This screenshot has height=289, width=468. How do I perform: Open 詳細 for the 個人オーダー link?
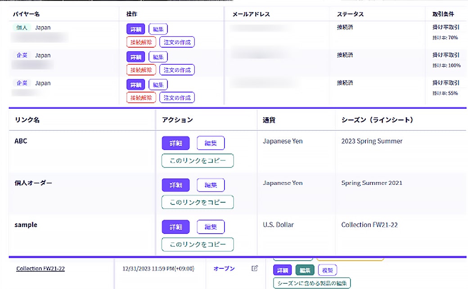click(176, 185)
